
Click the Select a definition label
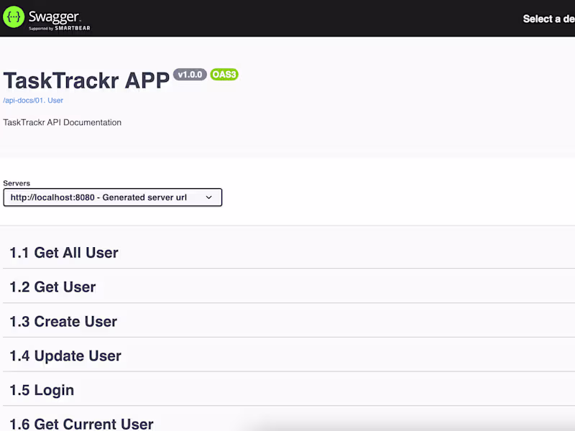pyautogui.click(x=548, y=19)
